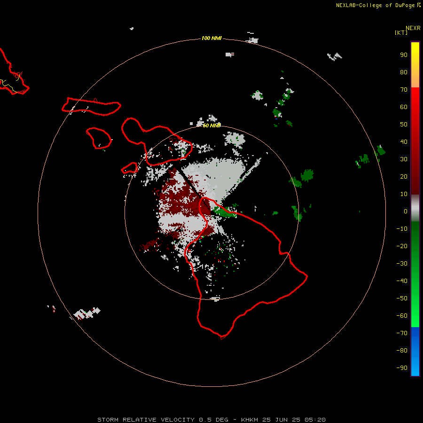This screenshot has width=423, height=423.
Task: Click the positive 50 value on the velocity scale
Action: point(404,125)
